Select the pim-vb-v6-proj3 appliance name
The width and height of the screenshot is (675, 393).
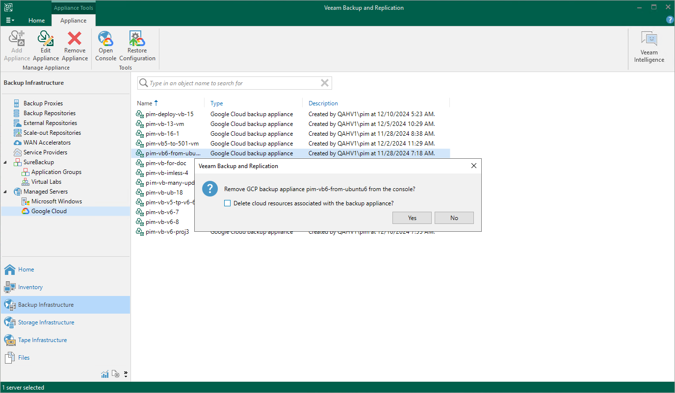[x=167, y=232]
